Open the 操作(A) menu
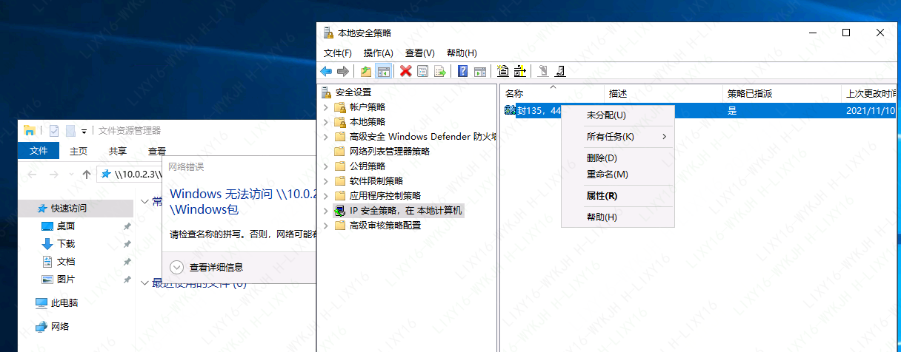Viewport: 901px width, 352px height. 379,53
